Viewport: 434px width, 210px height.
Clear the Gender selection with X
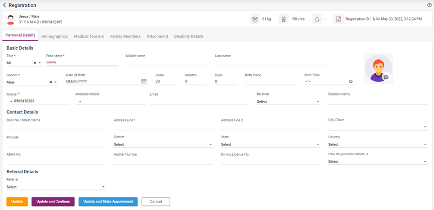pos(51,82)
